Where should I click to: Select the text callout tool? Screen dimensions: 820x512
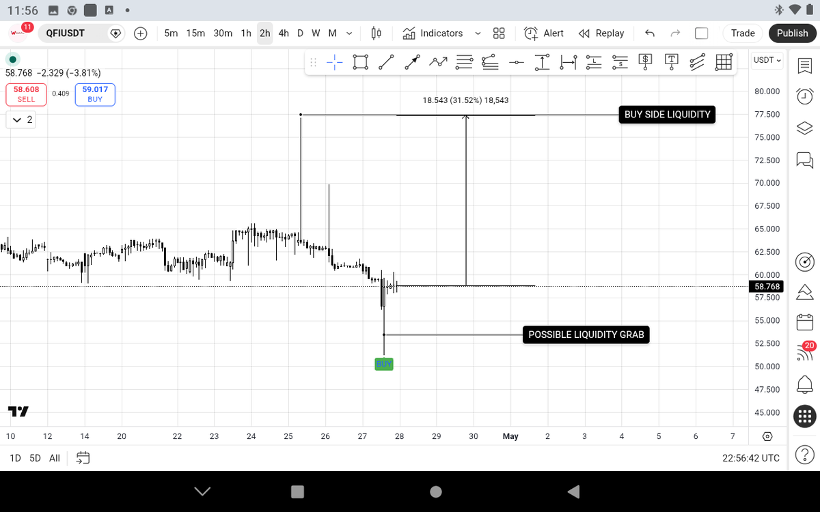671,61
